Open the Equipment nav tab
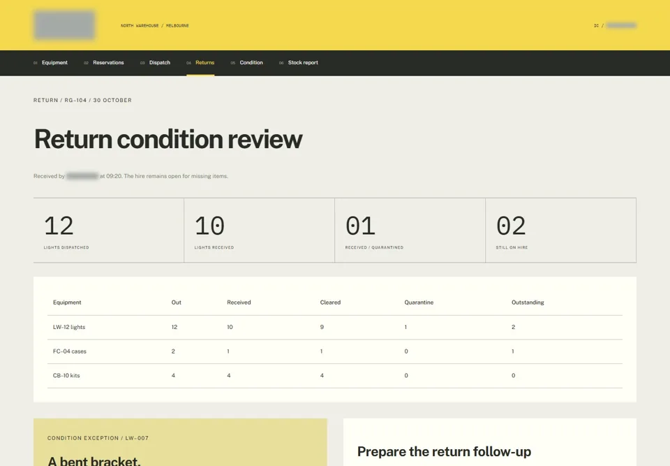Image resolution: width=670 pixels, height=466 pixels. tap(50, 62)
